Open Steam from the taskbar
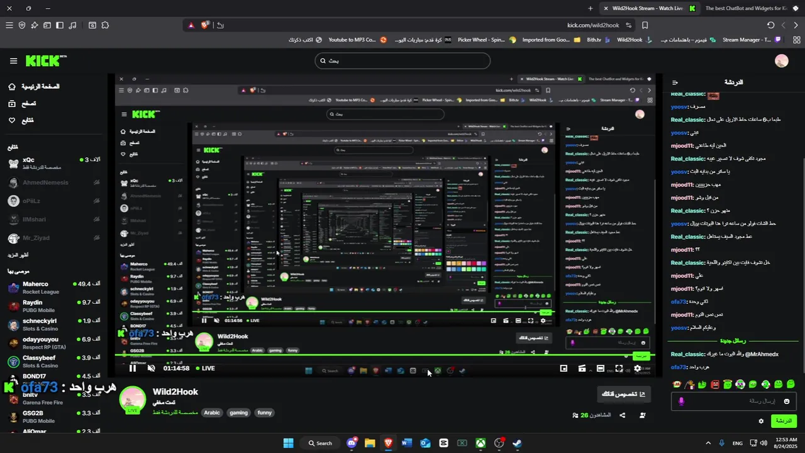This screenshot has width=805, height=453. [516, 443]
